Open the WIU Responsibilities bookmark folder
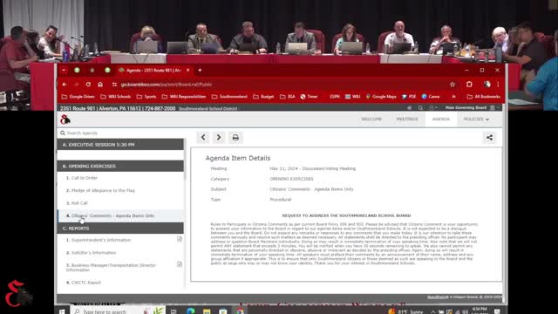Viewport: 558px width, 314px height. point(184,97)
